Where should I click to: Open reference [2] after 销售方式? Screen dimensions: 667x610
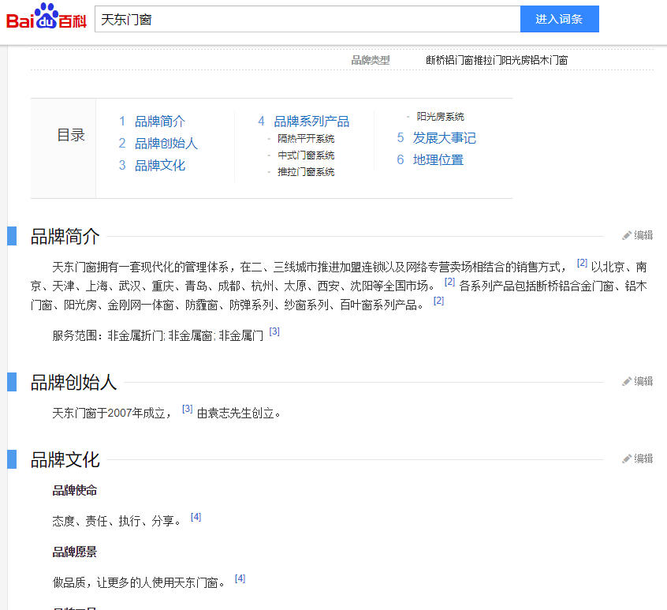pos(582,263)
